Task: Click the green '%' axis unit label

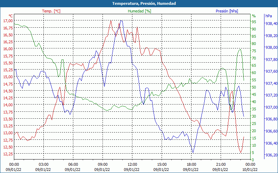Action: click(x=254, y=16)
